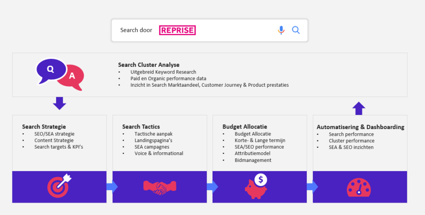Image resolution: width=425 pixels, height=215 pixels.
Task: Click the handshake icon under Search Tactics
Action: point(160,187)
